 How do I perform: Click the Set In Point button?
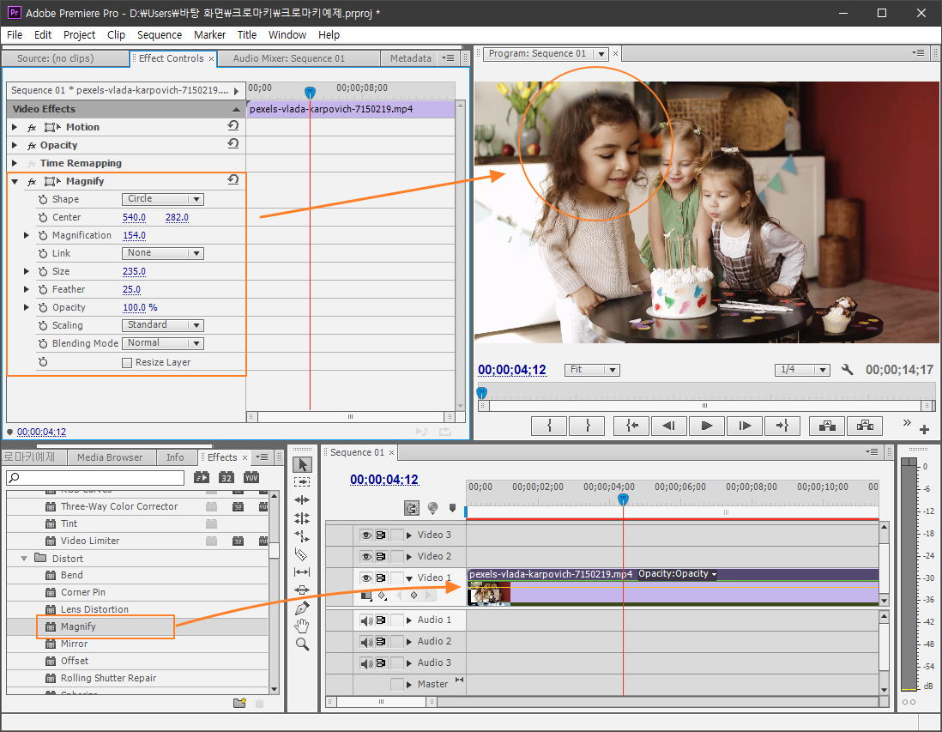coord(549,426)
